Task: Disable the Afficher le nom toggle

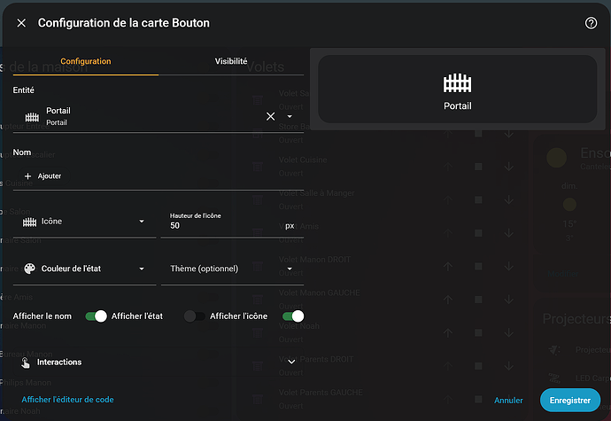Action: coord(96,316)
